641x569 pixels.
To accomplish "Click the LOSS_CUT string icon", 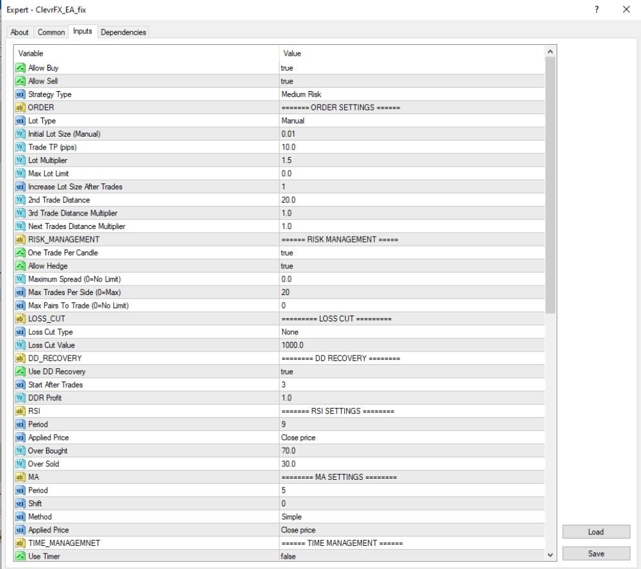I will 20,319.
